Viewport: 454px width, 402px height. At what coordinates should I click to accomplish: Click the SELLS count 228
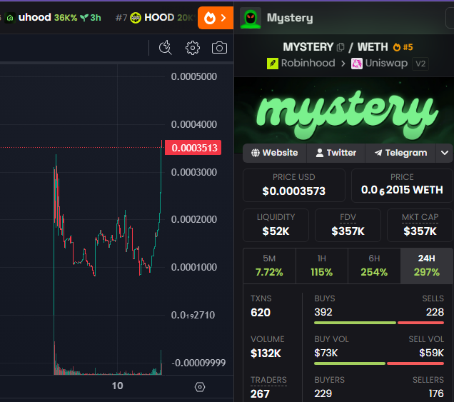(x=435, y=312)
